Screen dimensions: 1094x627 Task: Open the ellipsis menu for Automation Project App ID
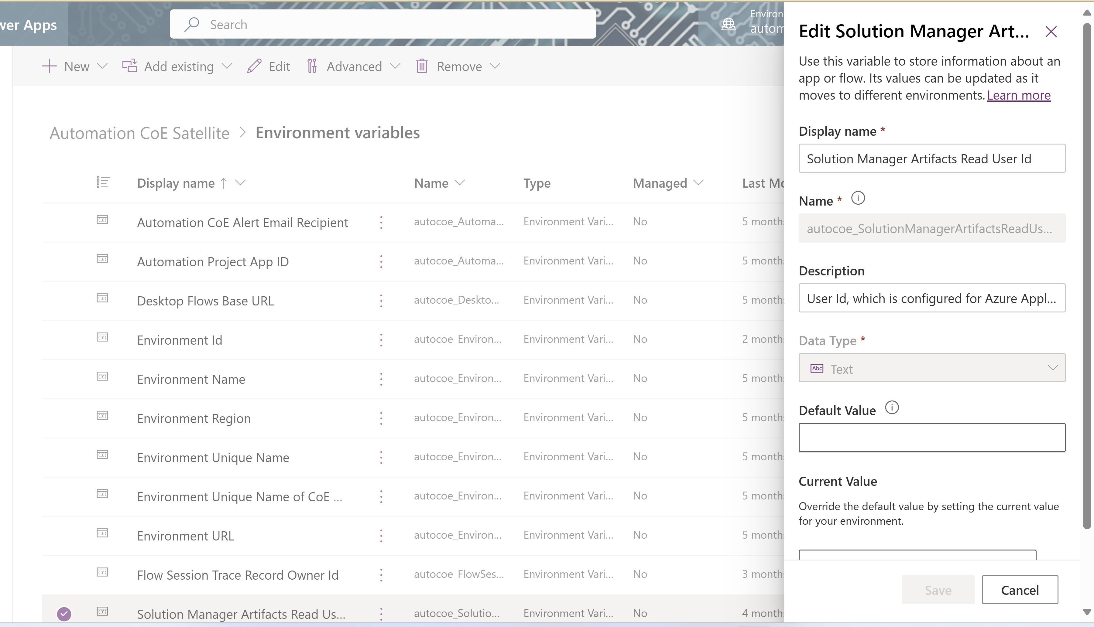(381, 261)
